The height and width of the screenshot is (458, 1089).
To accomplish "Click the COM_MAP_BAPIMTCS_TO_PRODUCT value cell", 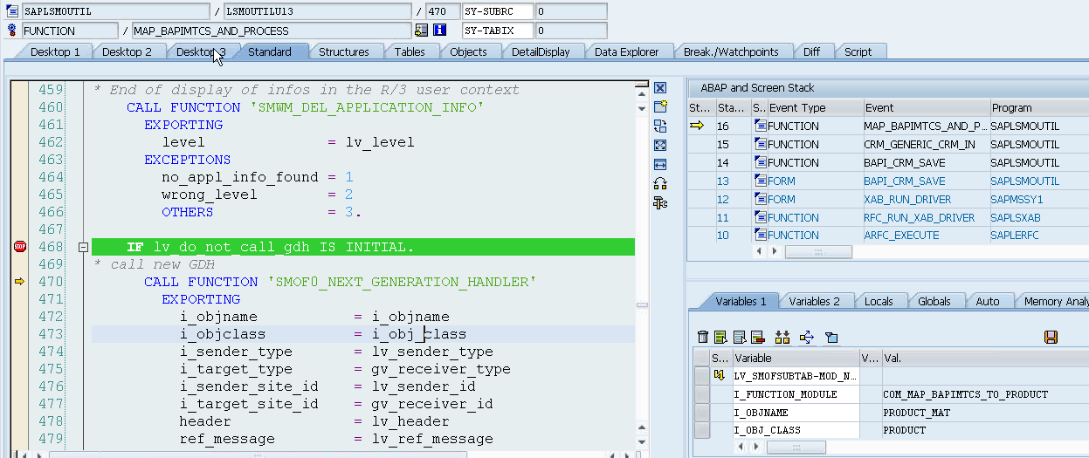I will click(x=985, y=394).
